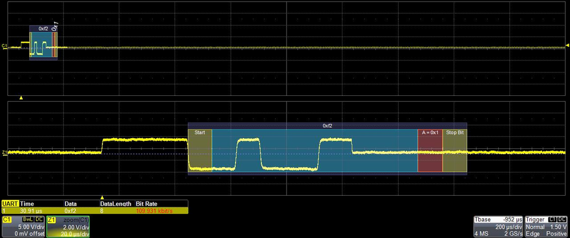Click the Z1 yellow zoom badge
The width and height of the screenshot is (570, 238).
pyautogui.click(x=51, y=220)
